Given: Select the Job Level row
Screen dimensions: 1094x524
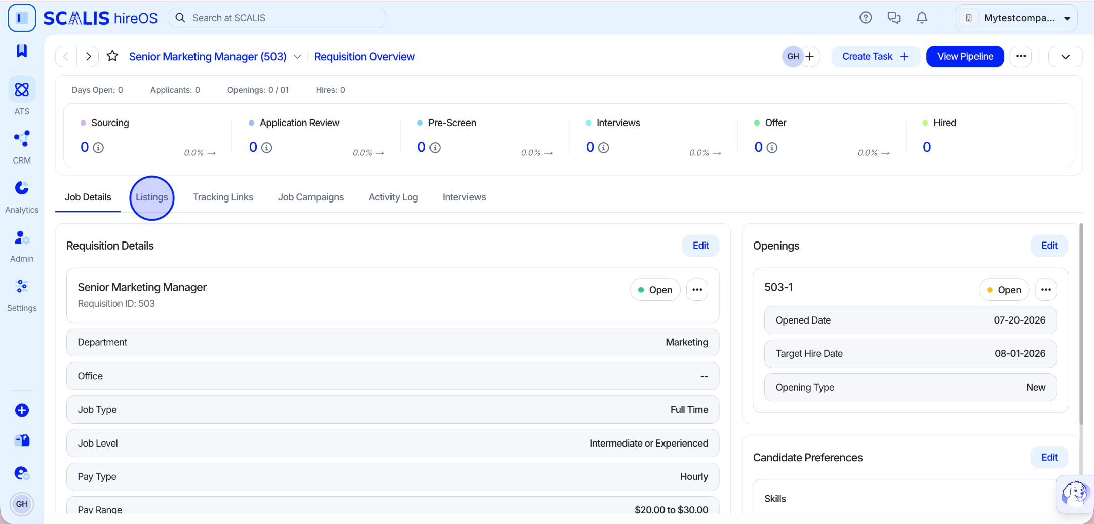Looking at the screenshot, I should [x=393, y=443].
